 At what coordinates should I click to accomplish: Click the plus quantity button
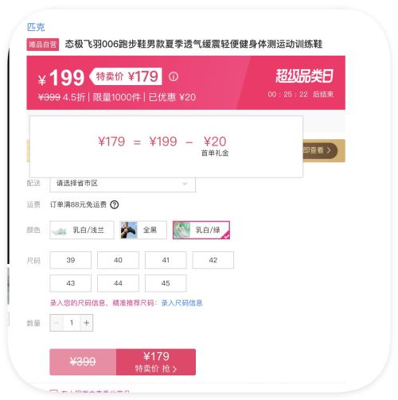[86, 323]
